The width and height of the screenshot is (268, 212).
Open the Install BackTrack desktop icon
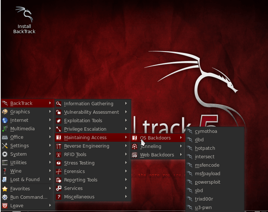pos(24,20)
